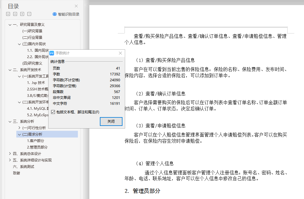
Task: Run 智能识别目录 smart outline detection
Action: click(69, 14)
